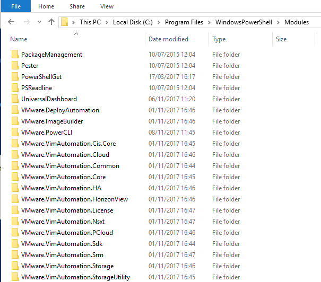Click the Pester folder name
This screenshot has height=282, width=321.
(30, 66)
